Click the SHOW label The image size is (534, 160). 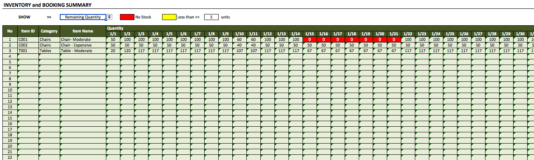pyautogui.click(x=24, y=17)
